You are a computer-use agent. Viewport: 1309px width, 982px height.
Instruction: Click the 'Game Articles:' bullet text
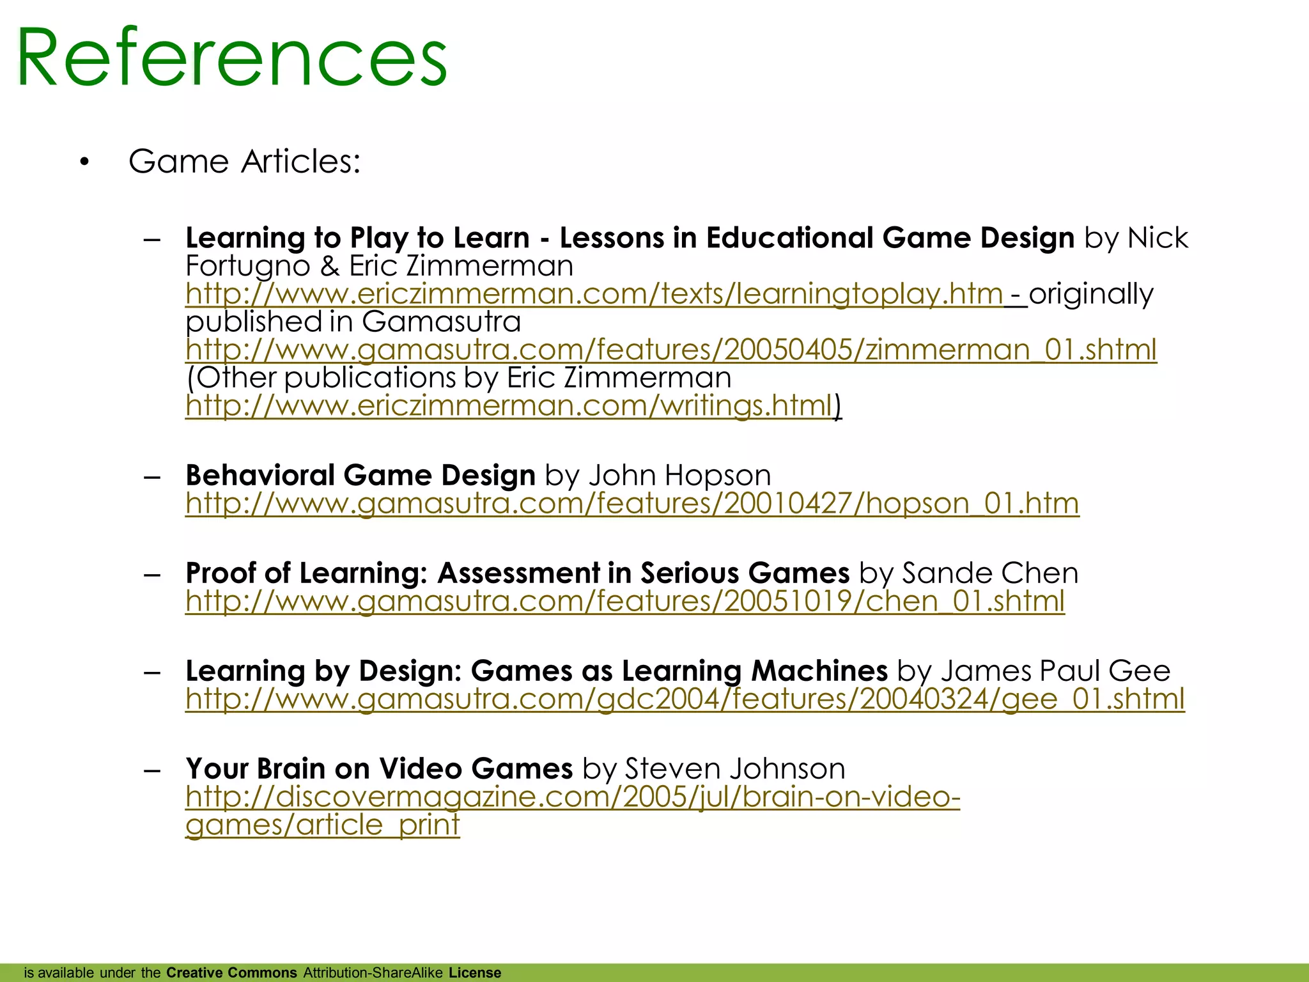tap(244, 161)
